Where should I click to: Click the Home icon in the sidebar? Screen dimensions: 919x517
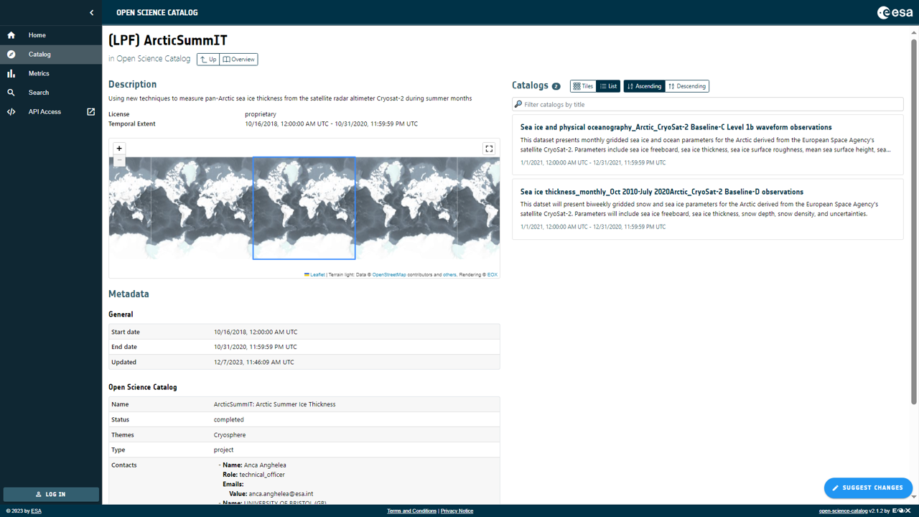11,34
